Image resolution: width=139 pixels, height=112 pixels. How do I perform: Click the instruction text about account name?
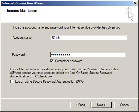[x=67, y=27]
